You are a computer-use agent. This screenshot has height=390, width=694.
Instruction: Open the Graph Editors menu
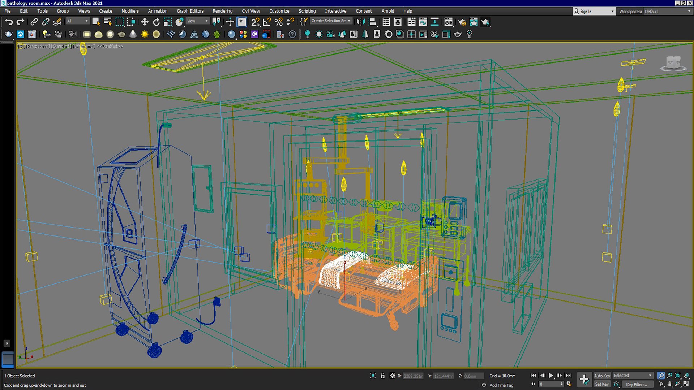pyautogui.click(x=190, y=11)
